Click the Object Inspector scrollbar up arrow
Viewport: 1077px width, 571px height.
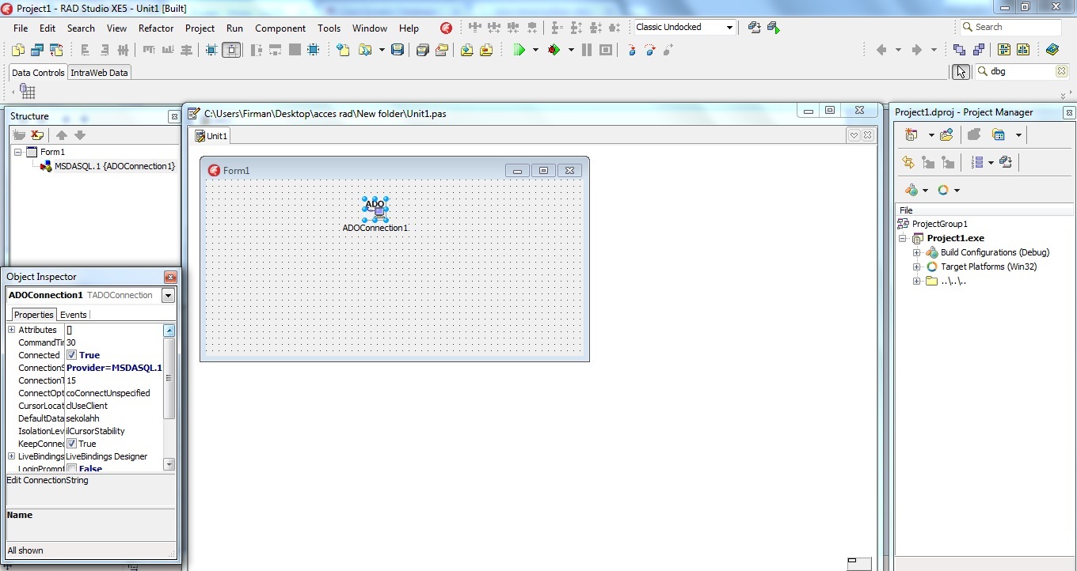click(x=169, y=331)
